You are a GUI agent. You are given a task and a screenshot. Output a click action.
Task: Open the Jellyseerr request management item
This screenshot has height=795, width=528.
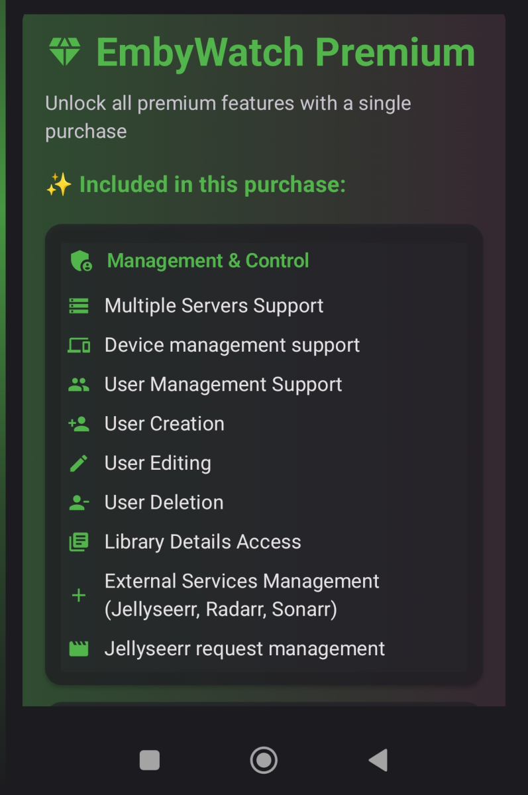(244, 648)
